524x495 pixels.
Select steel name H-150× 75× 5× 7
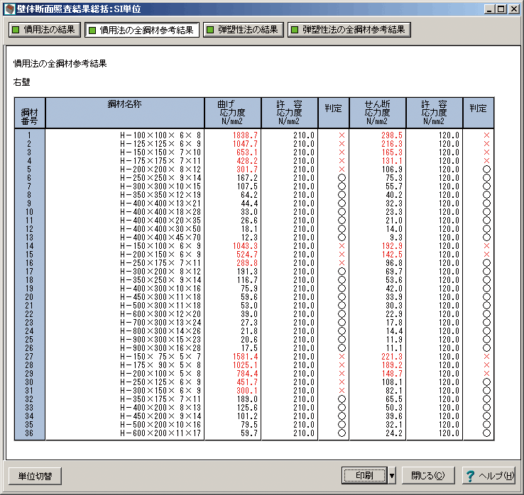click(160, 357)
